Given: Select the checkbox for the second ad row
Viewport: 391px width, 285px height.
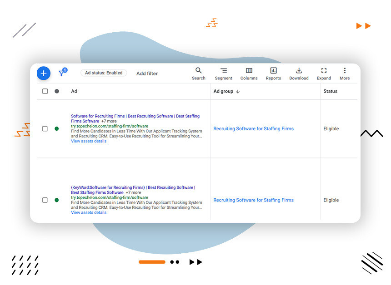Looking at the screenshot, I should tap(45, 200).
